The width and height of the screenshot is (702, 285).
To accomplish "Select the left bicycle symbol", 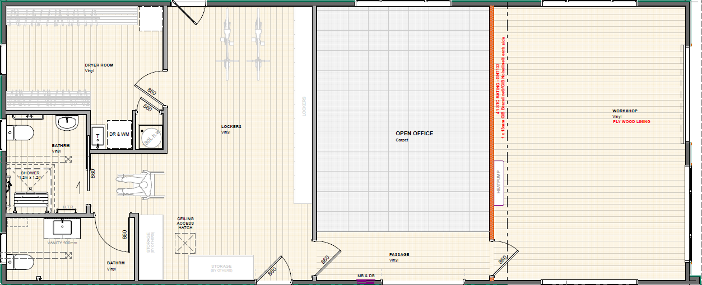I will 227,39.
